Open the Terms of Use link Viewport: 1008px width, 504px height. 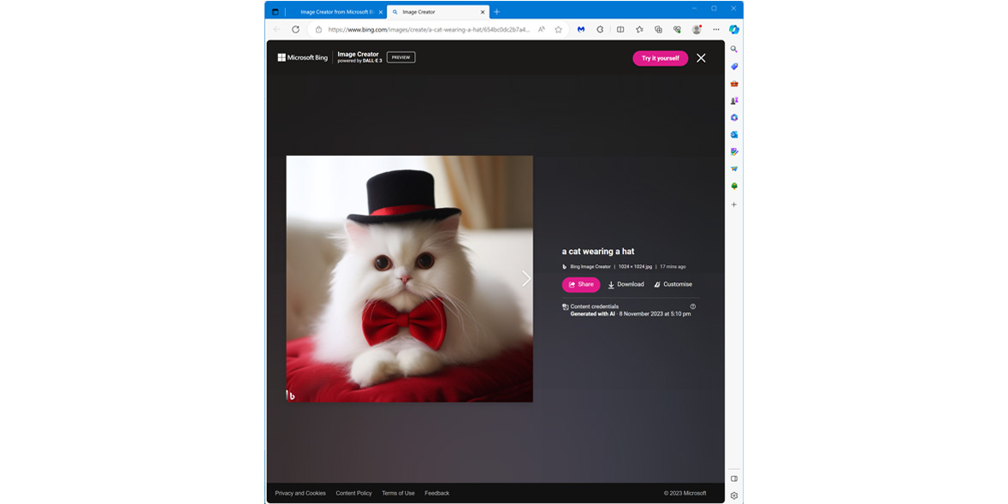398,493
